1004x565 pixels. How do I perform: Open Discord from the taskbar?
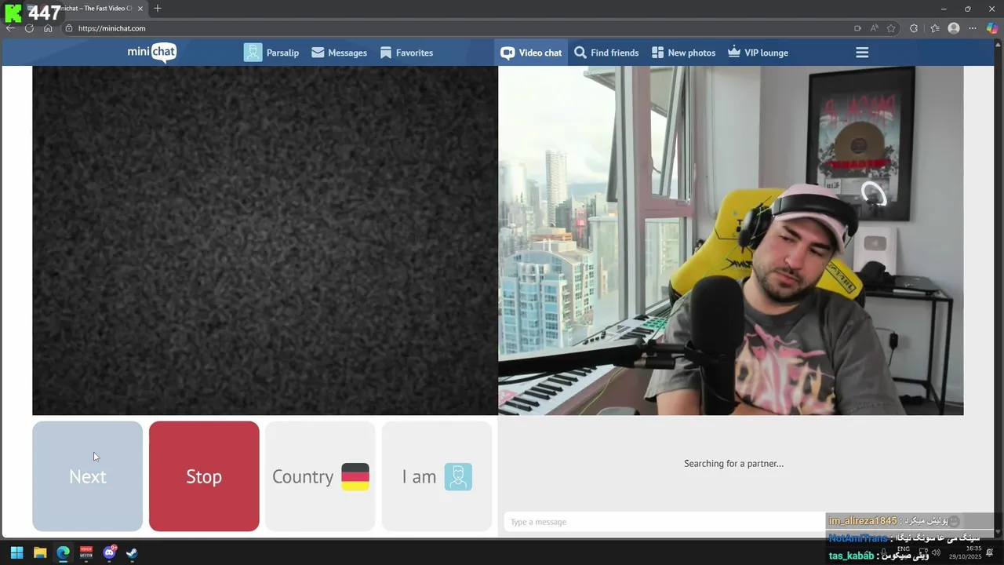pyautogui.click(x=109, y=552)
